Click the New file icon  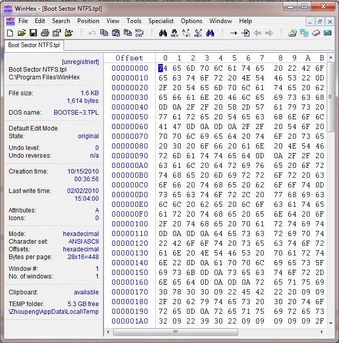10,33
